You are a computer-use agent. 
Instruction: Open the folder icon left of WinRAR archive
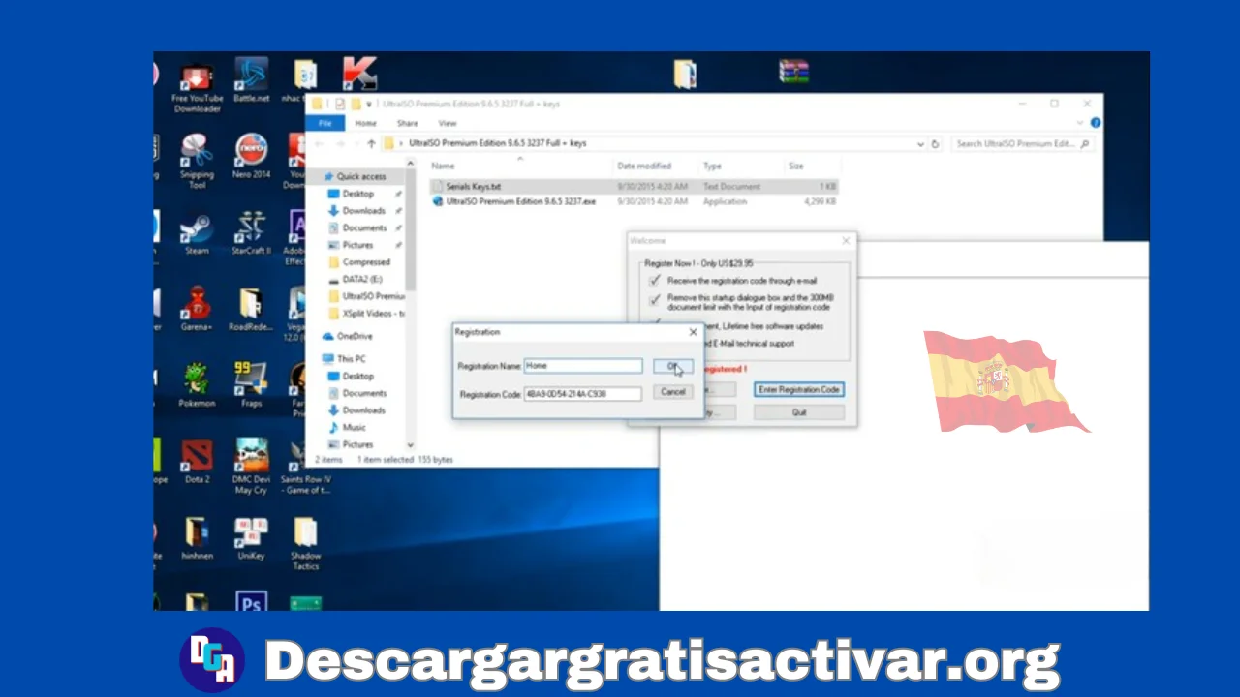[x=685, y=74]
